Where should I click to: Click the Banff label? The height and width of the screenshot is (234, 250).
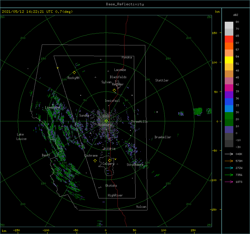pyautogui.click(x=46, y=155)
